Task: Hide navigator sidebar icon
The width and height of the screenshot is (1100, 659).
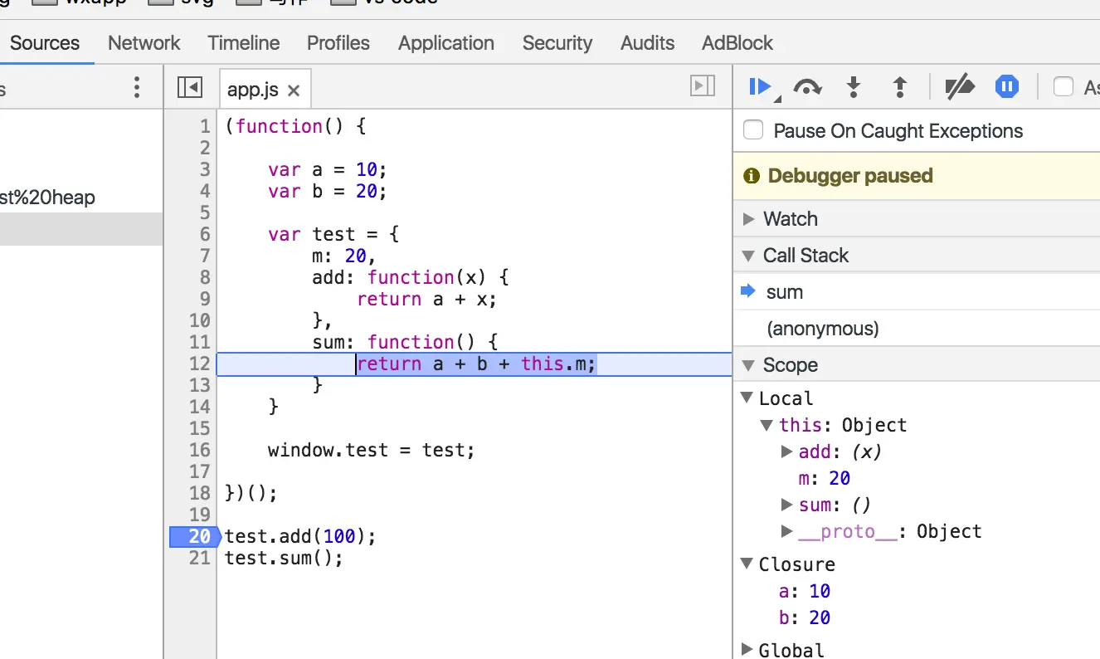Action: click(x=190, y=87)
